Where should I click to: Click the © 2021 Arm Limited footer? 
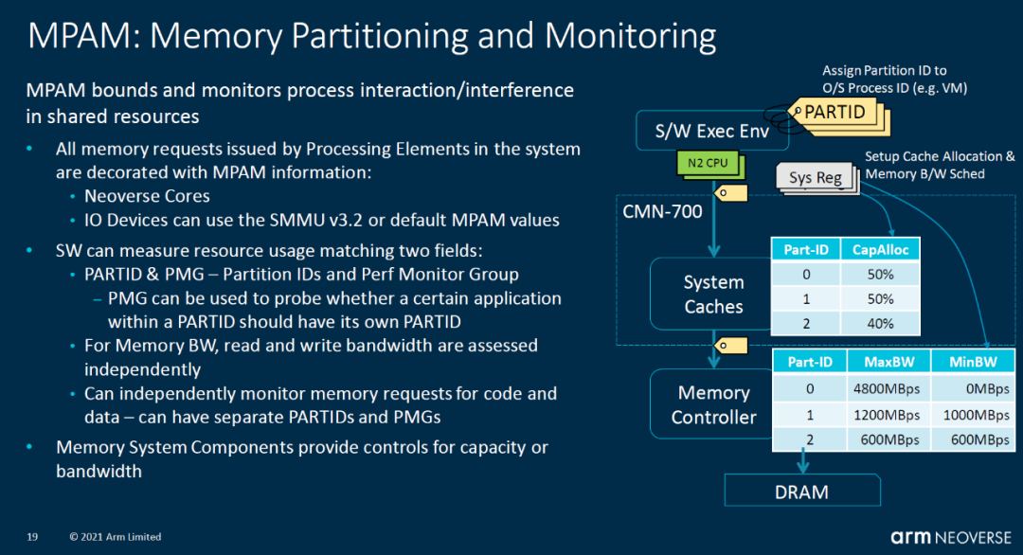tap(116, 537)
